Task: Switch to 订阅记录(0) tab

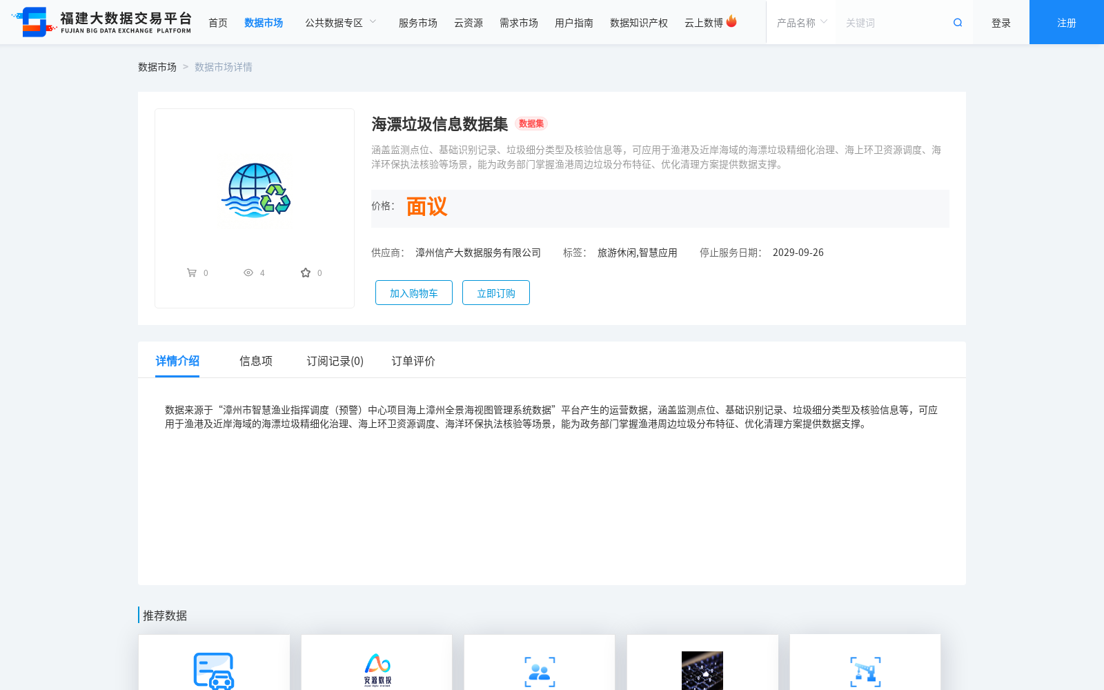Action: [x=335, y=361]
